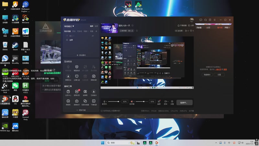Switch to the 竖屏 orientation tab
The image size is (259, 146).
click(x=96, y=26)
